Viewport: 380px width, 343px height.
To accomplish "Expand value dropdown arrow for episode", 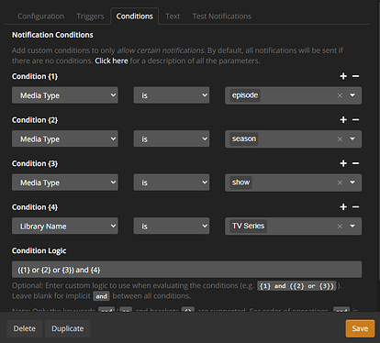I will pos(352,95).
